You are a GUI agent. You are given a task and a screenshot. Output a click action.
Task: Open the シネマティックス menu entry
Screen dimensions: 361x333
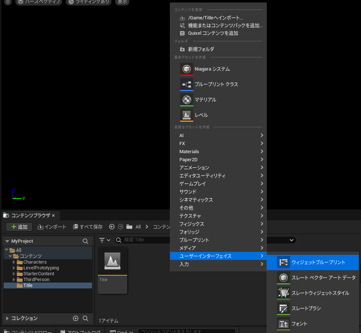pyautogui.click(x=218, y=200)
